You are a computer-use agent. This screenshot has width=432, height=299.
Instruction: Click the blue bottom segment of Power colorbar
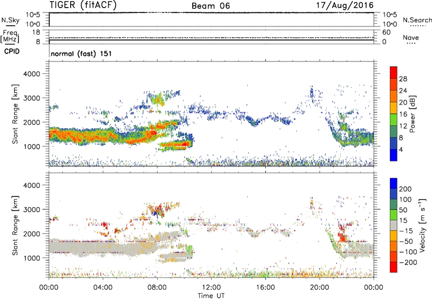pos(394,155)
